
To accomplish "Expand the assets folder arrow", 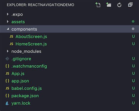I will [x=8, y=22].
